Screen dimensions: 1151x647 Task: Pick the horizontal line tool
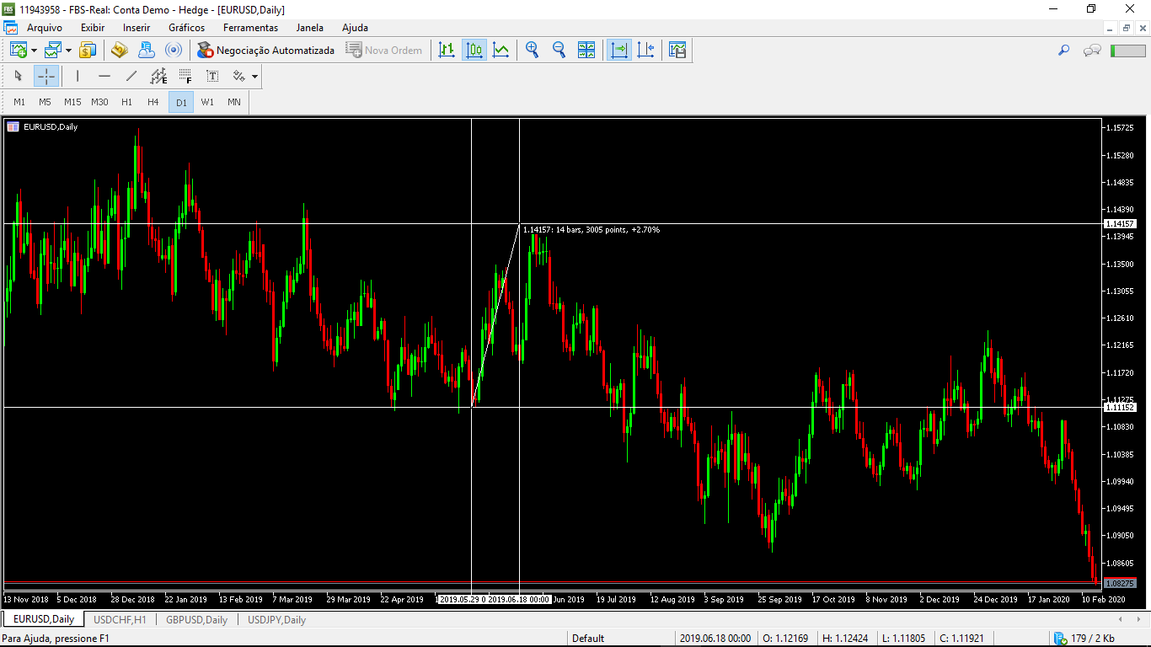pos(104,77)
